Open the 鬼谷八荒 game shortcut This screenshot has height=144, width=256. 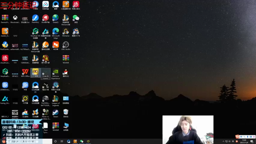click(x=45, y=86)
